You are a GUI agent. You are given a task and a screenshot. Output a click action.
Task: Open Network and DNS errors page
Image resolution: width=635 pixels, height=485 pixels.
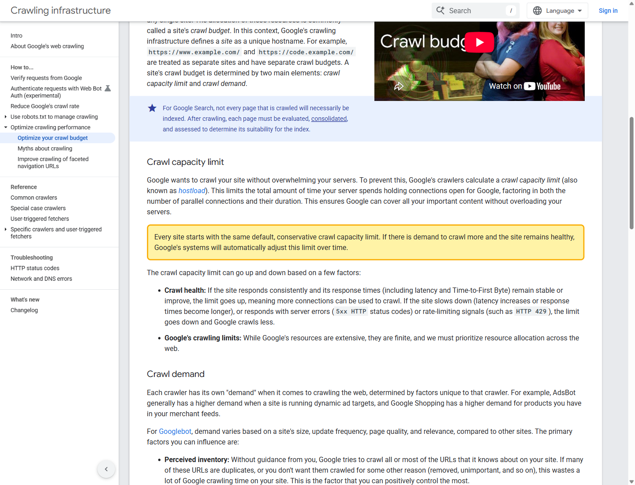click(41, 279)
